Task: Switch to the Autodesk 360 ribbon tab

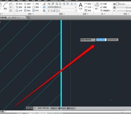Action: pos(56,1)
